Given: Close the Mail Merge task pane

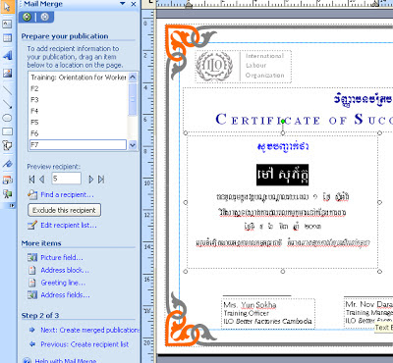Looking at the screenshot, I should click(x=134, y=4).
